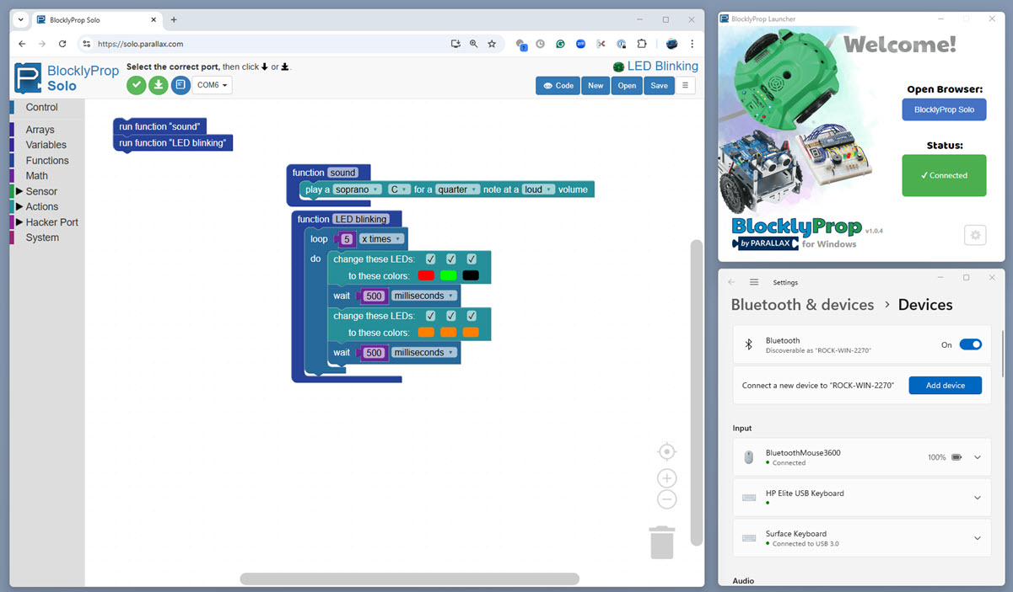This screenshot has height=592, width=1013.
Task: Click Add device in Settings window
Action: (x=945, y=385)
